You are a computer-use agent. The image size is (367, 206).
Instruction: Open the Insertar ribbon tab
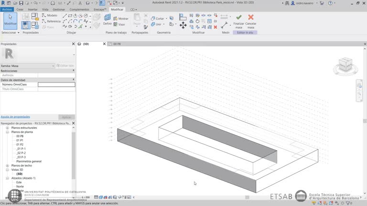[x=32, y=9]
